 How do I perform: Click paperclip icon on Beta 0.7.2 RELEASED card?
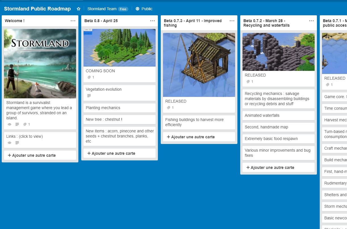(x=248, y=82)
